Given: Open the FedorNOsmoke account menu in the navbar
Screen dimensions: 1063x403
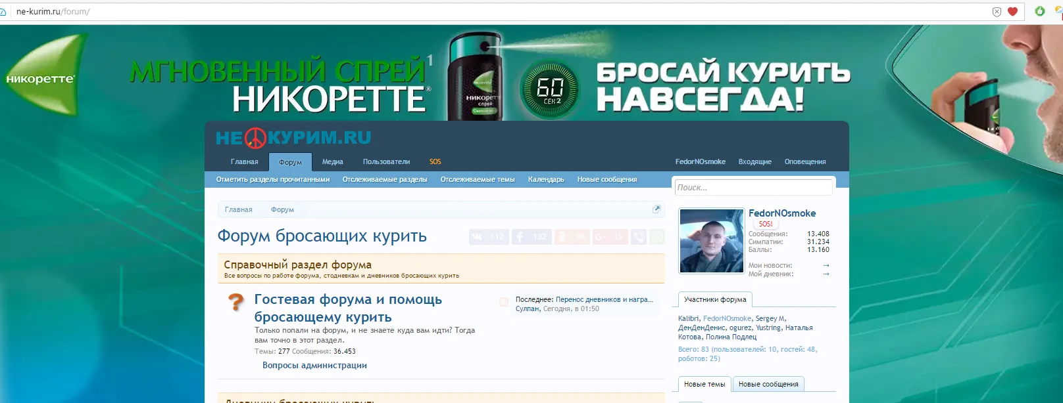Looking at the screenshot, I should pos(700,161).
